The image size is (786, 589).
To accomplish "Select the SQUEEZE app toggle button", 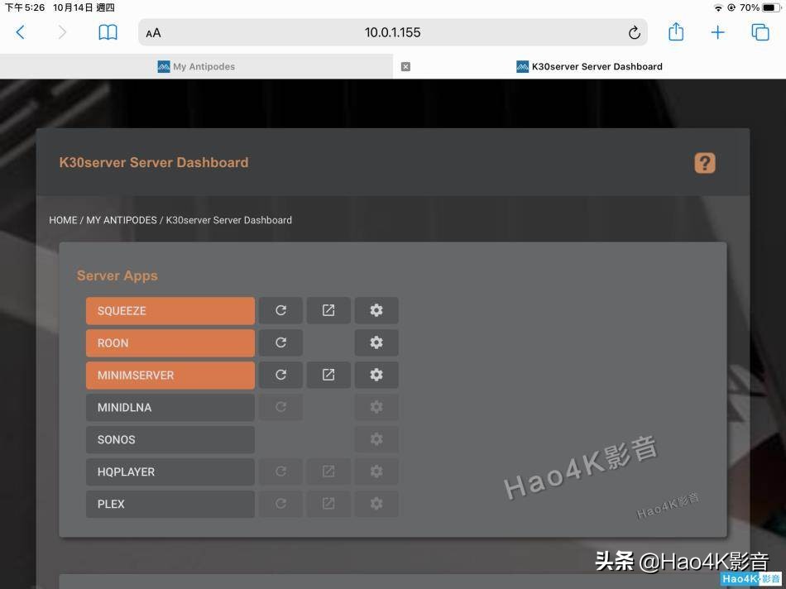I will [170, 309].
